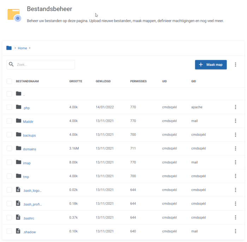Screen dimensions: 247x242
Task: Open the .php folder link
Action: 26,108
